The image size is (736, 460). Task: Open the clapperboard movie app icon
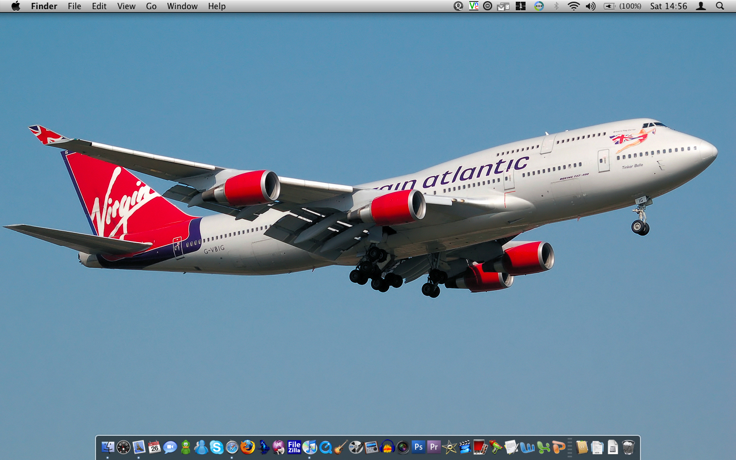point(465,447)
